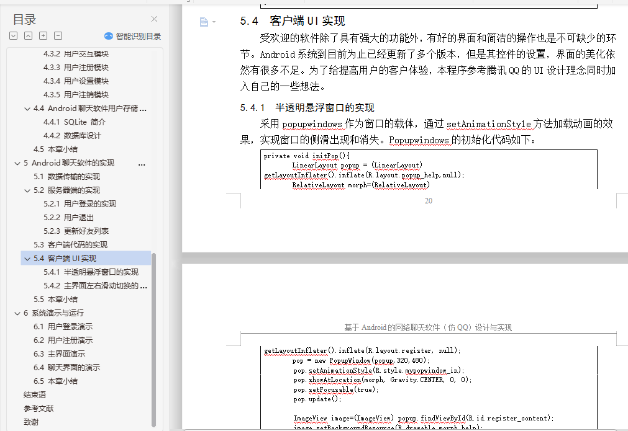Click the document heading 5.4 客户端 UI 实现
628x431 pixels.
click(293, 21)
